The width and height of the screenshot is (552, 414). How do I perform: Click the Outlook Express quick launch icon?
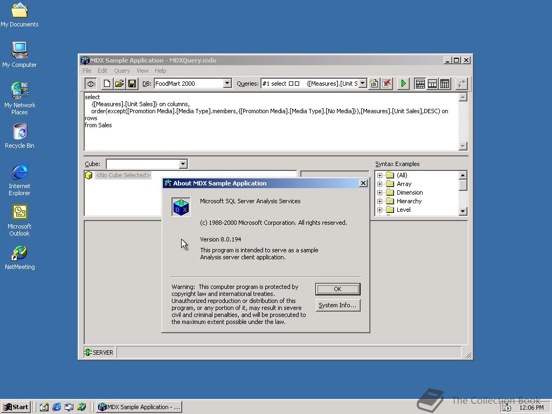[68, 407]
